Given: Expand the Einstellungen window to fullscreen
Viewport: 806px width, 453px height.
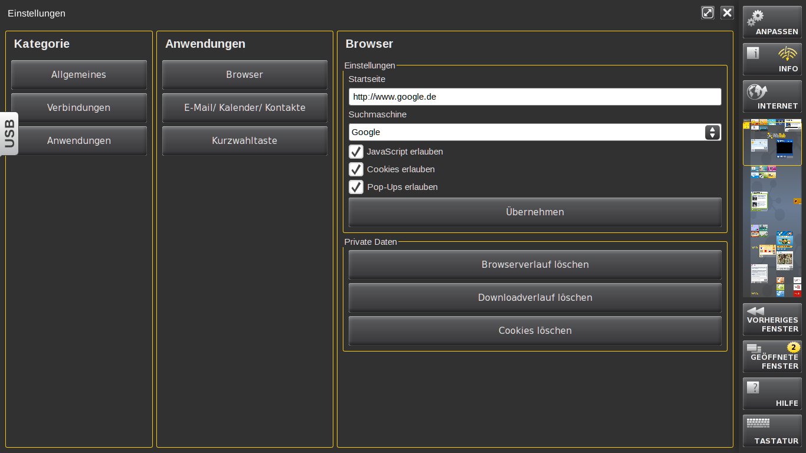Looking at the screenshot, I should click(x=707, y=13).
